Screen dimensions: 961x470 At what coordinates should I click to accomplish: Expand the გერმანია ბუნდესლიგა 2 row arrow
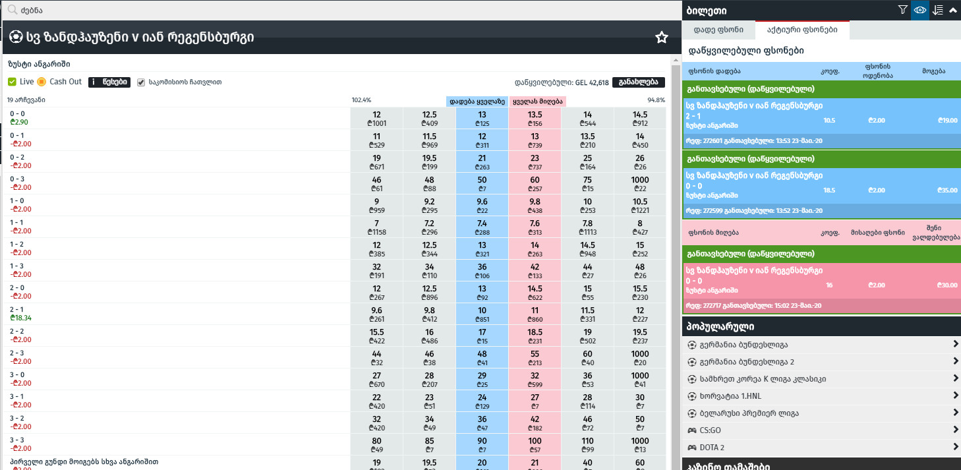[x=954, y=361]
